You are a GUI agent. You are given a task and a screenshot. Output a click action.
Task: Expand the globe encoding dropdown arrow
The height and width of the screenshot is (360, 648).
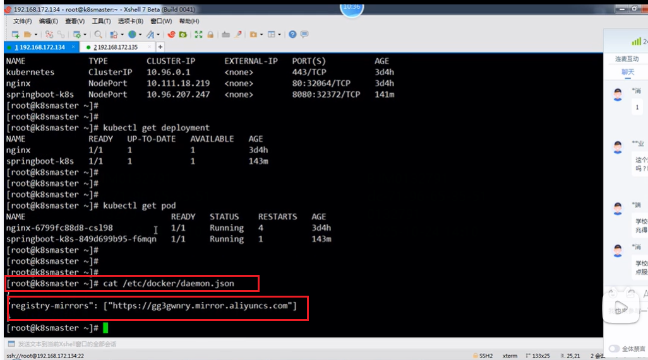pos(140,35)
